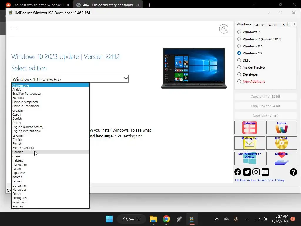Open the Donation tile
This screenshot has width=301, height=226.
(x=282, y=158)
